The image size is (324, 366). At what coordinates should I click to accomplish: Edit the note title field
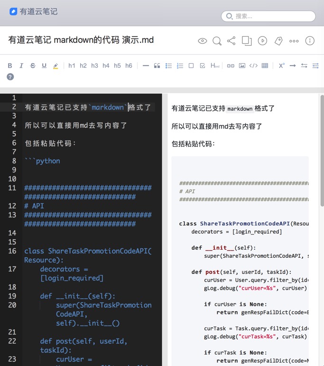click(81, 40)
